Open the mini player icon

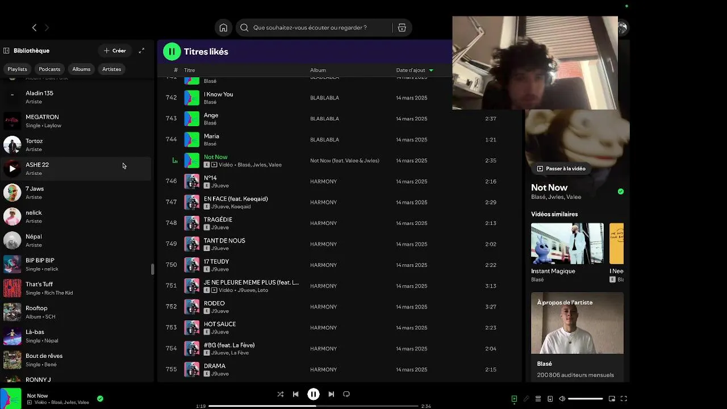coord(612,399)
